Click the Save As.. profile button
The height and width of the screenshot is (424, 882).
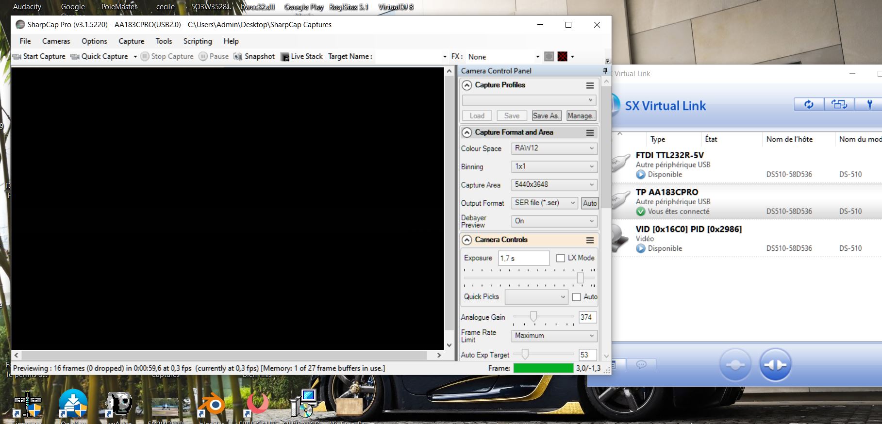coord(547,115)
